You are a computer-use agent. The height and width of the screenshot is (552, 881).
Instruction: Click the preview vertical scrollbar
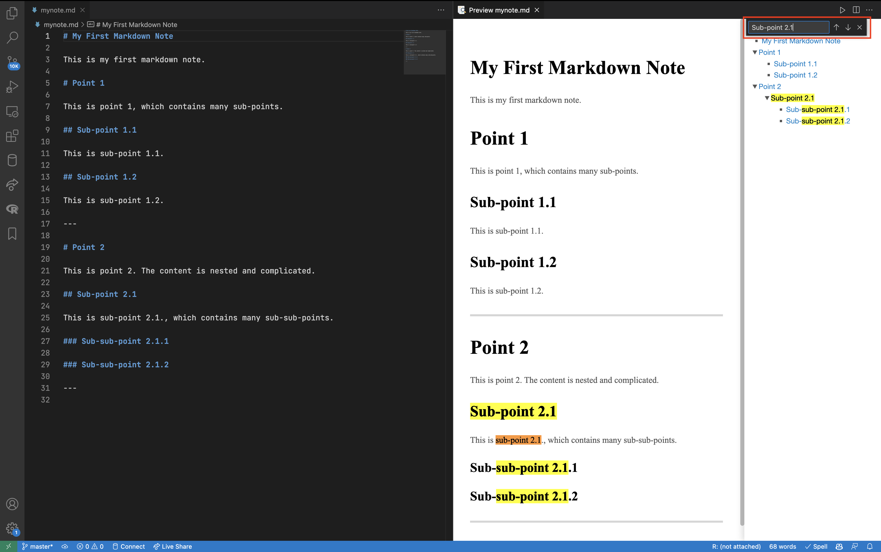click(x=742, y=272)
